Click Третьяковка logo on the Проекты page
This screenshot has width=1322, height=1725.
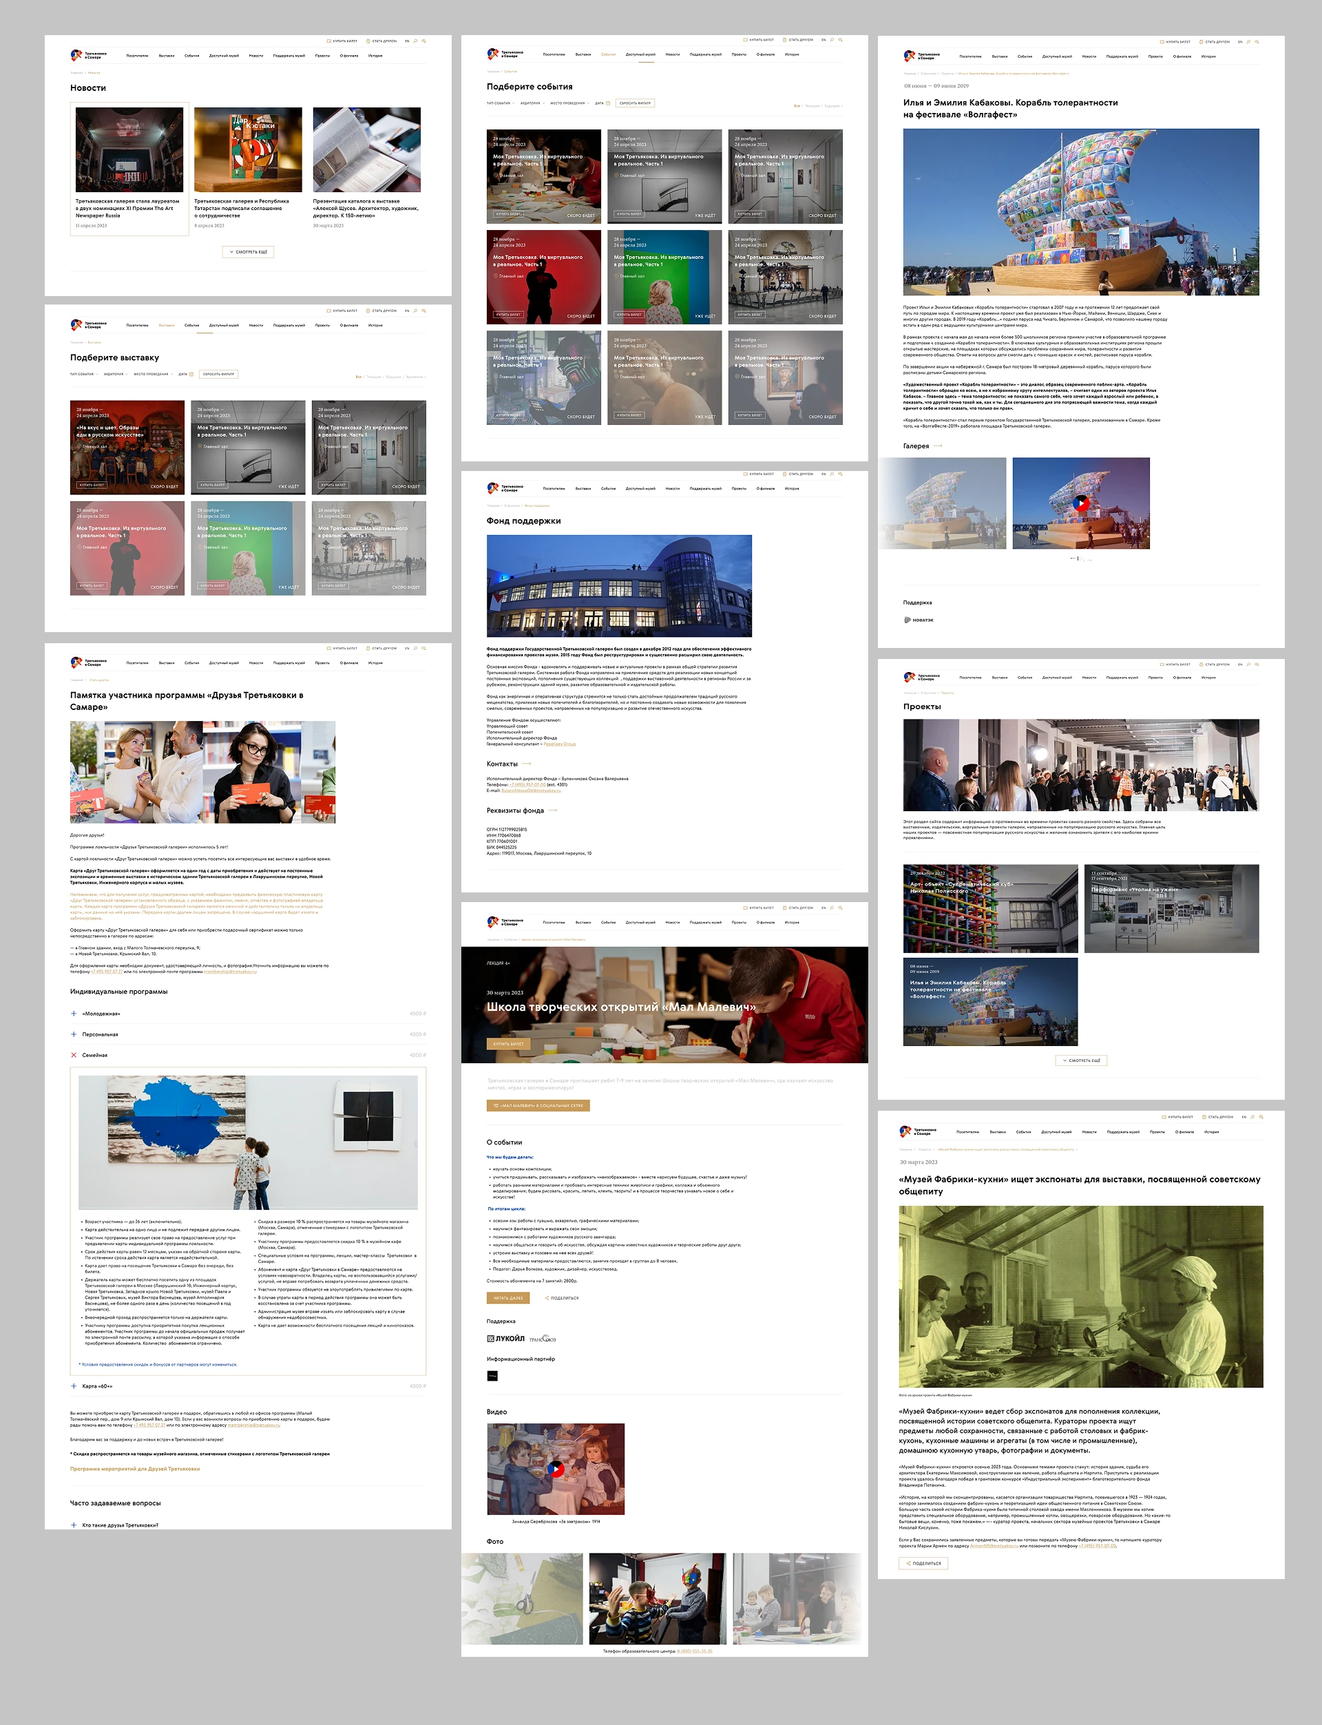click(921, 677)
